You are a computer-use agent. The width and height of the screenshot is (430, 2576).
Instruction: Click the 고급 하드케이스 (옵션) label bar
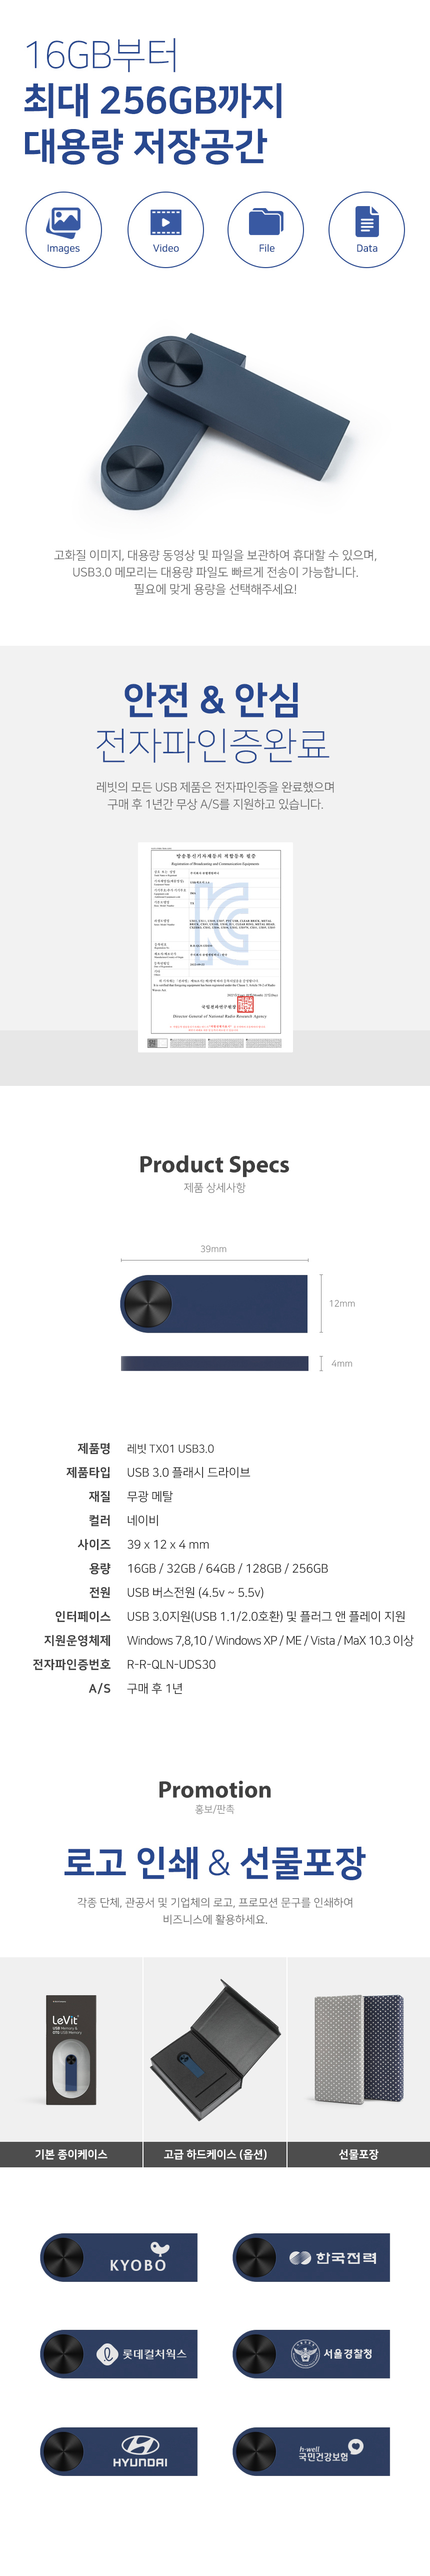[215, 2153]
